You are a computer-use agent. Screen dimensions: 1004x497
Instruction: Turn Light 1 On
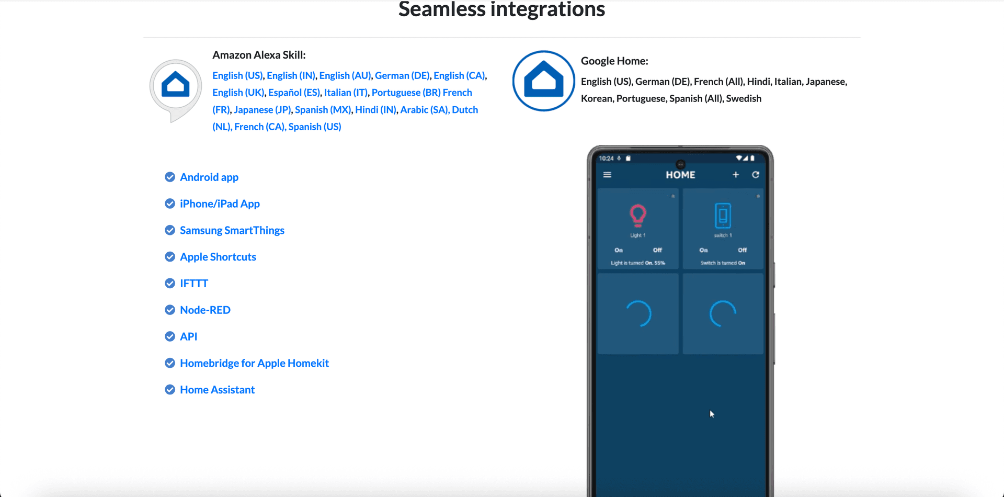point(619,250)
